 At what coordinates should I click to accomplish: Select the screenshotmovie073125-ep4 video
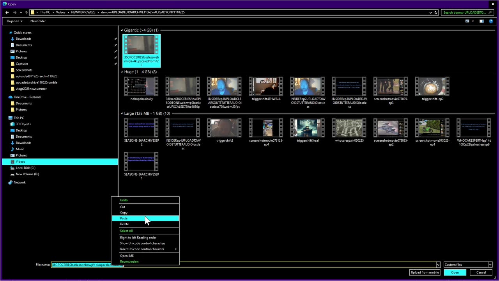tap(266, 133)
